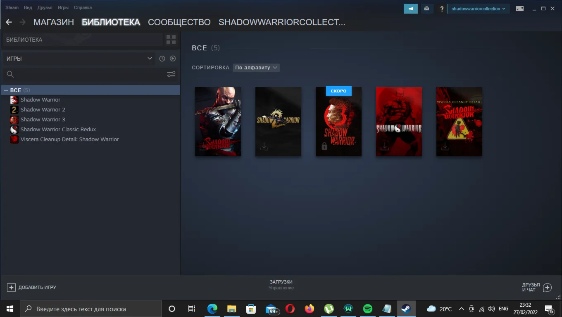Click Shadow Warrior 3 list icon

(x=14, y=119)
